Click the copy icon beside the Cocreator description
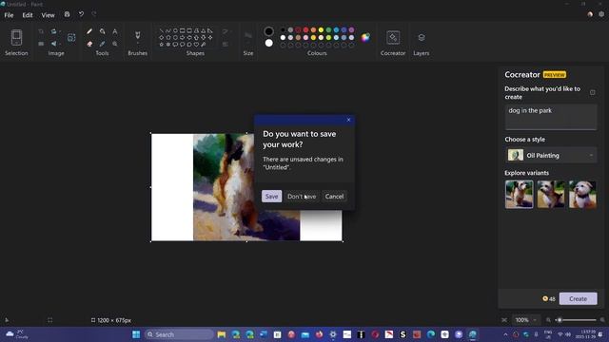Viewport: 609px width, 342px height. tap(592, 92)
